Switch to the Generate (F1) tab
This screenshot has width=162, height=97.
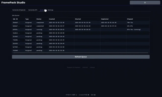33,10
